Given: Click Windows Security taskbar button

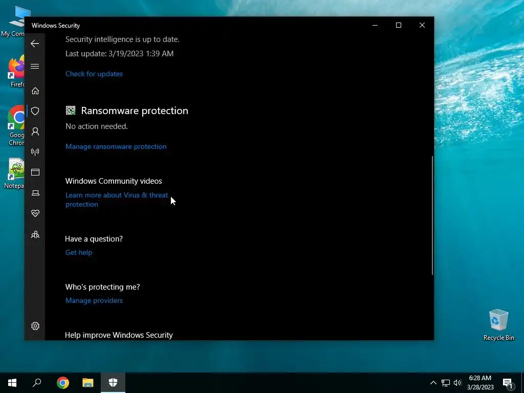Looking at the screenshot, I should point(113,383).
